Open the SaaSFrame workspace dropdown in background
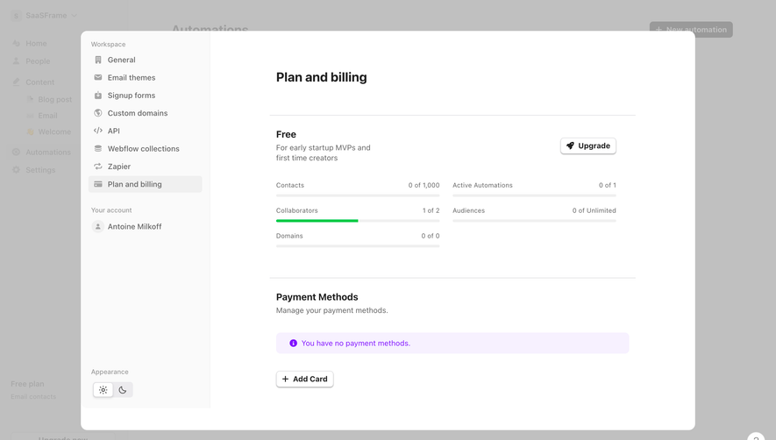Image resolution: width=776 pixels, height=440 pixels. coord(45,16)
